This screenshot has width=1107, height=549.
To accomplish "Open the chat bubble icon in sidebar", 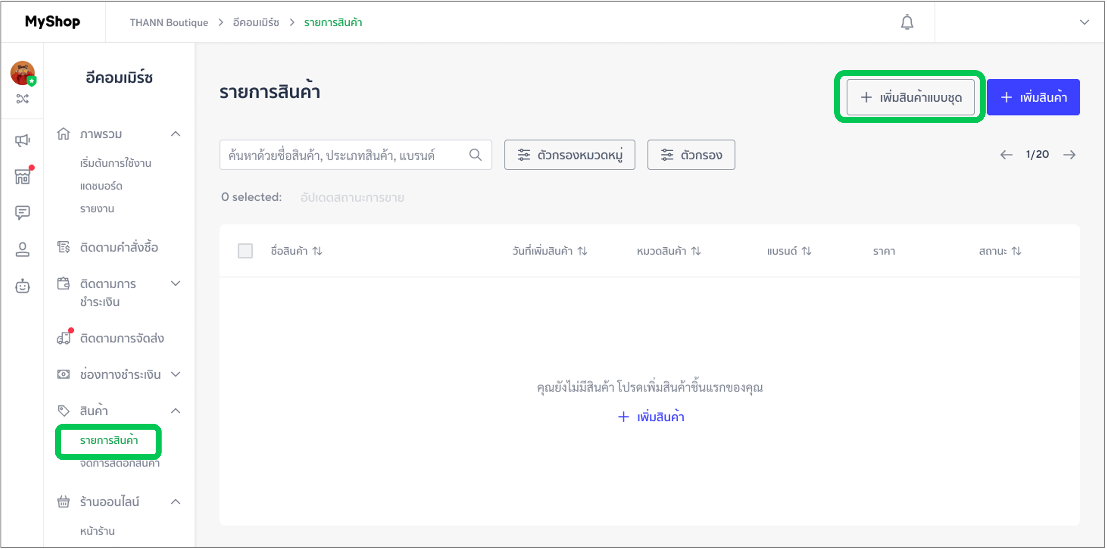I will [x=22, y=212].
